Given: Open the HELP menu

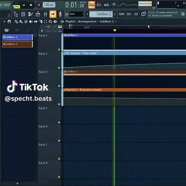Looking at the screenshot, I should (7, 5).
